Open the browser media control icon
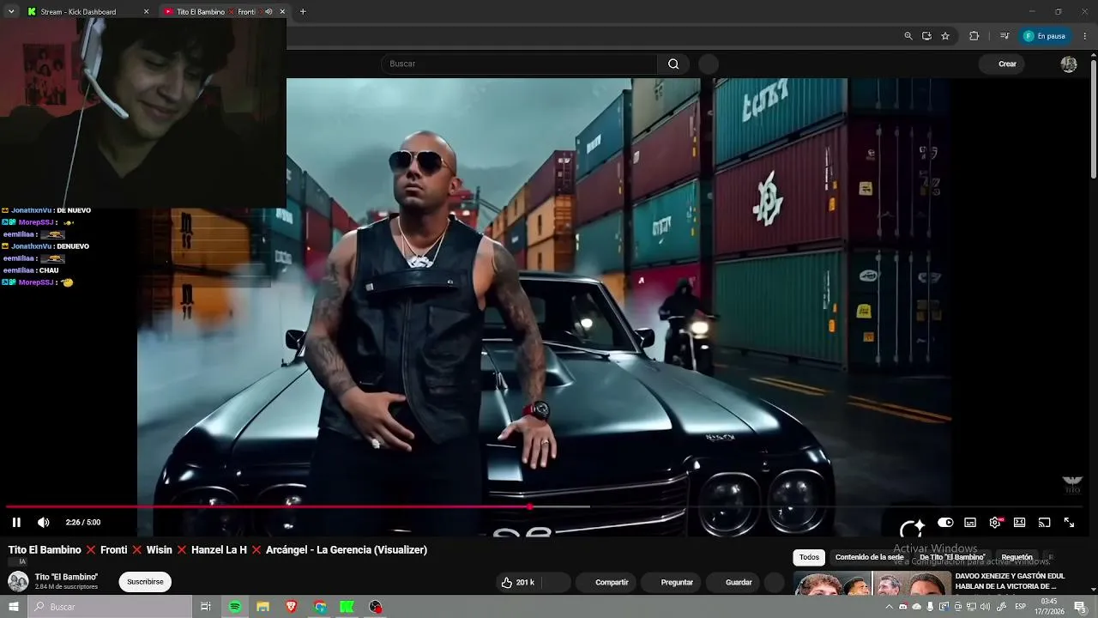The image size is (1098, 618). coord(1004,36)
